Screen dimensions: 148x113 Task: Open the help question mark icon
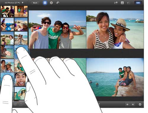point(51,3)
